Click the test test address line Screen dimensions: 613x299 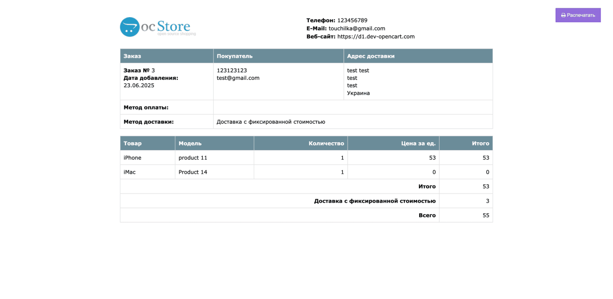pyautogui.click(x=358, y=70)
